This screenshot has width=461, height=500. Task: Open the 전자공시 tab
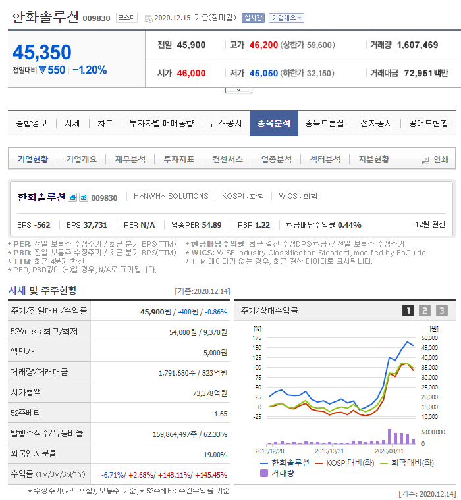pos(376,124)
